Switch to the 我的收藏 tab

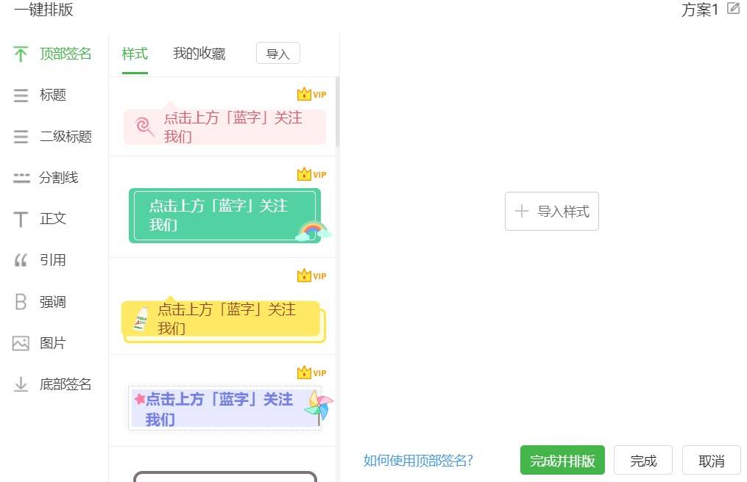[x=199, y=54]
